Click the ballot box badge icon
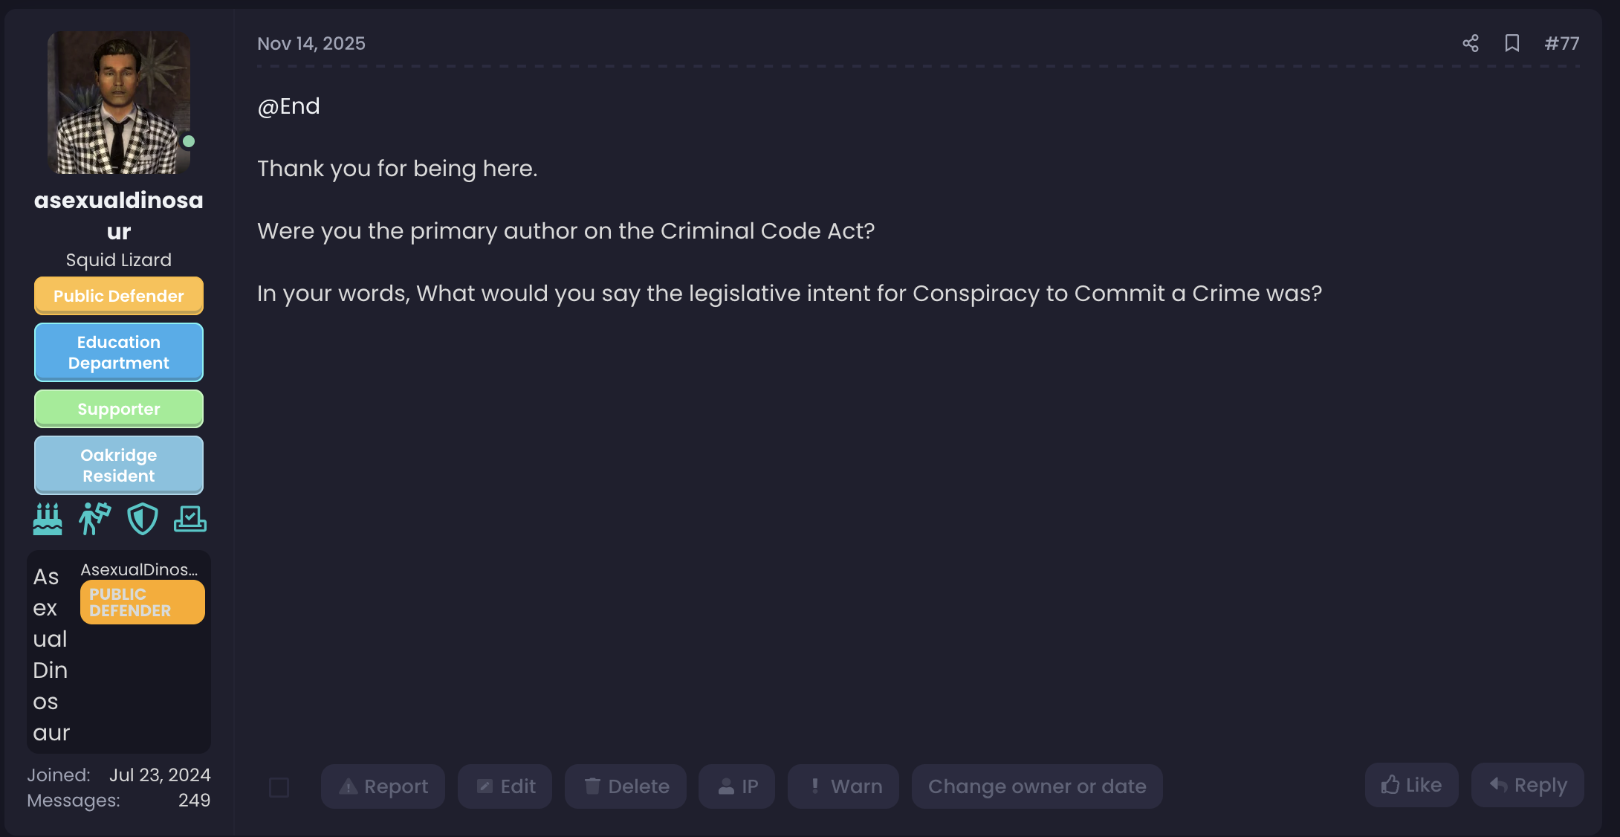Screen dimensions: 1620x837 190,519
